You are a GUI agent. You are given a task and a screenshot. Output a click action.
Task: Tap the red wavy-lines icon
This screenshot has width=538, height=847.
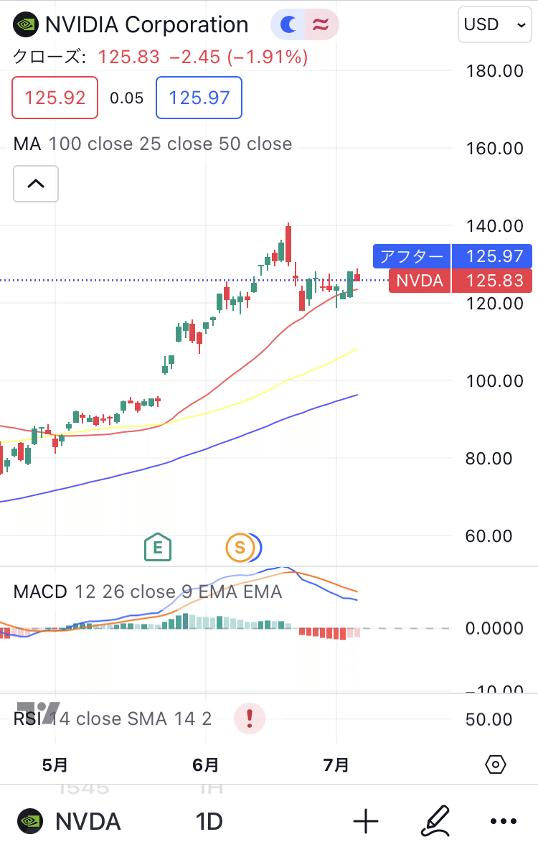click(x=321, y=24)
